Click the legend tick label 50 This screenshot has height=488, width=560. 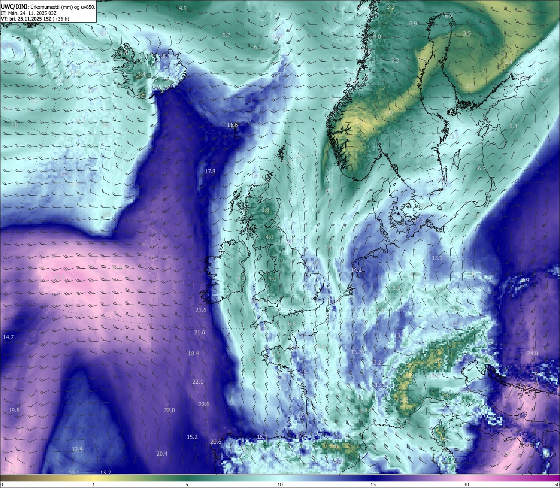tap(556, 484)
